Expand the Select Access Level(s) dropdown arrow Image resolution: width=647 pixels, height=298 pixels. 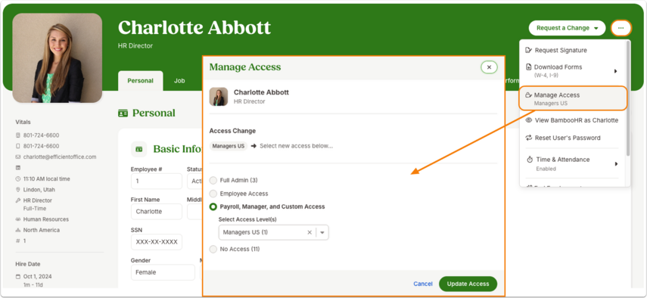point(322,232)
